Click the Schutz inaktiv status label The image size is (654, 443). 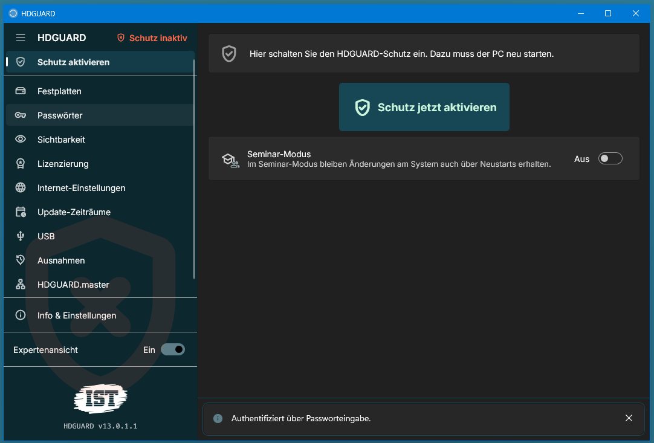click(158, 38)
